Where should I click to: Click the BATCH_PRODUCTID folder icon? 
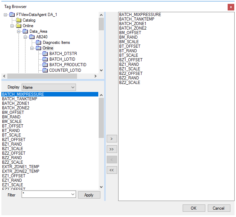45,65
